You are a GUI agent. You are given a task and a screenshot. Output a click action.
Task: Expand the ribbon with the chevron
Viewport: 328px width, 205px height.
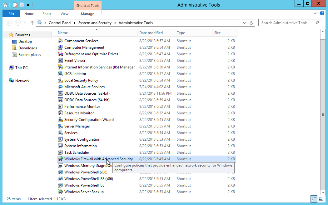(x=315, y=13)
